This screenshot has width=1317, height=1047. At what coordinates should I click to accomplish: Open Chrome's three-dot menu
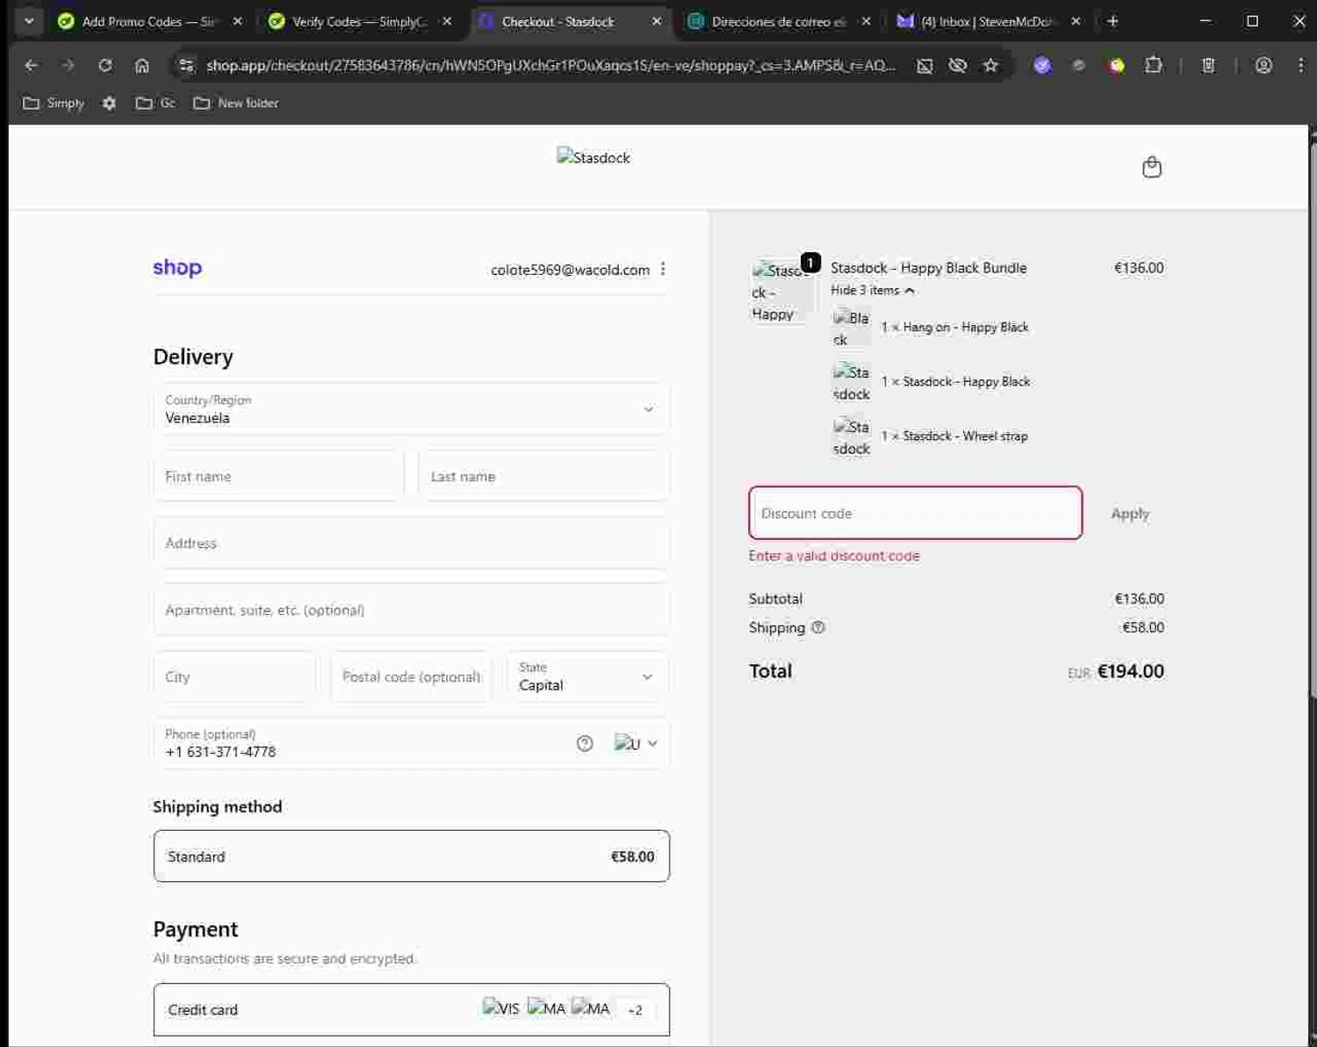point(1300,65)
